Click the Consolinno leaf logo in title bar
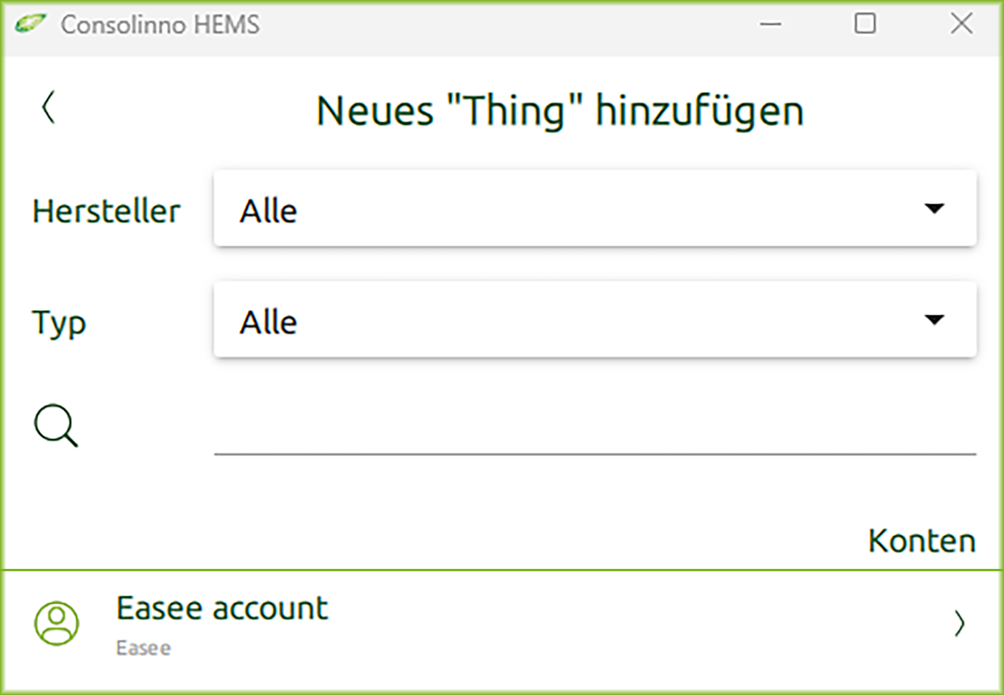This screenshot has width=1004, height=695. [x=30, y=24]
